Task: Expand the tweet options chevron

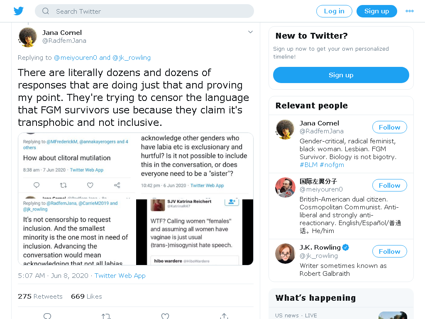Action: (x=250, y=32)
